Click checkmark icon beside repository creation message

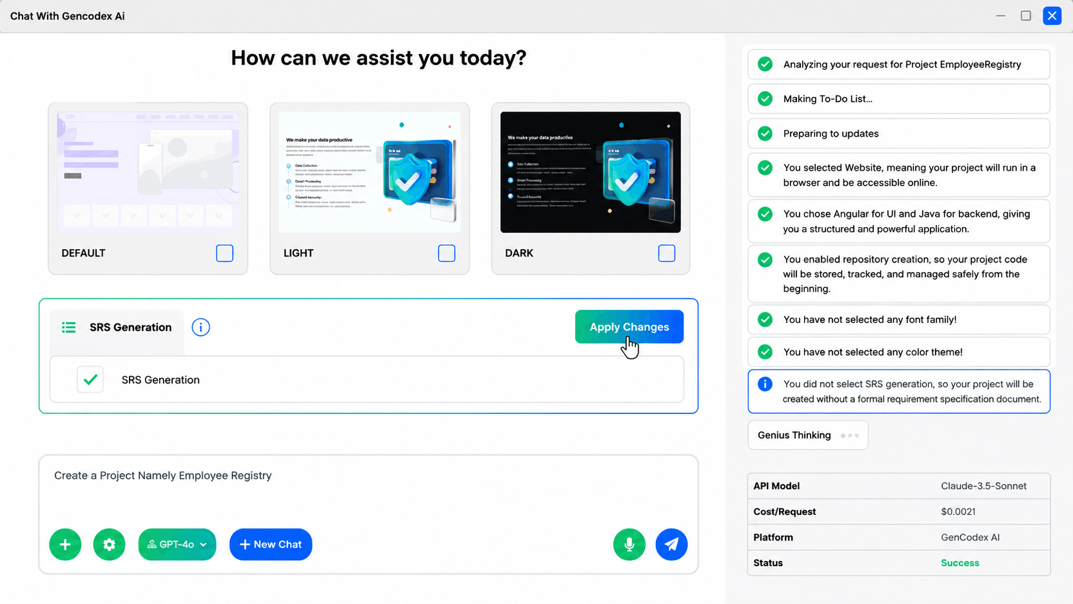tap(765, 259)
